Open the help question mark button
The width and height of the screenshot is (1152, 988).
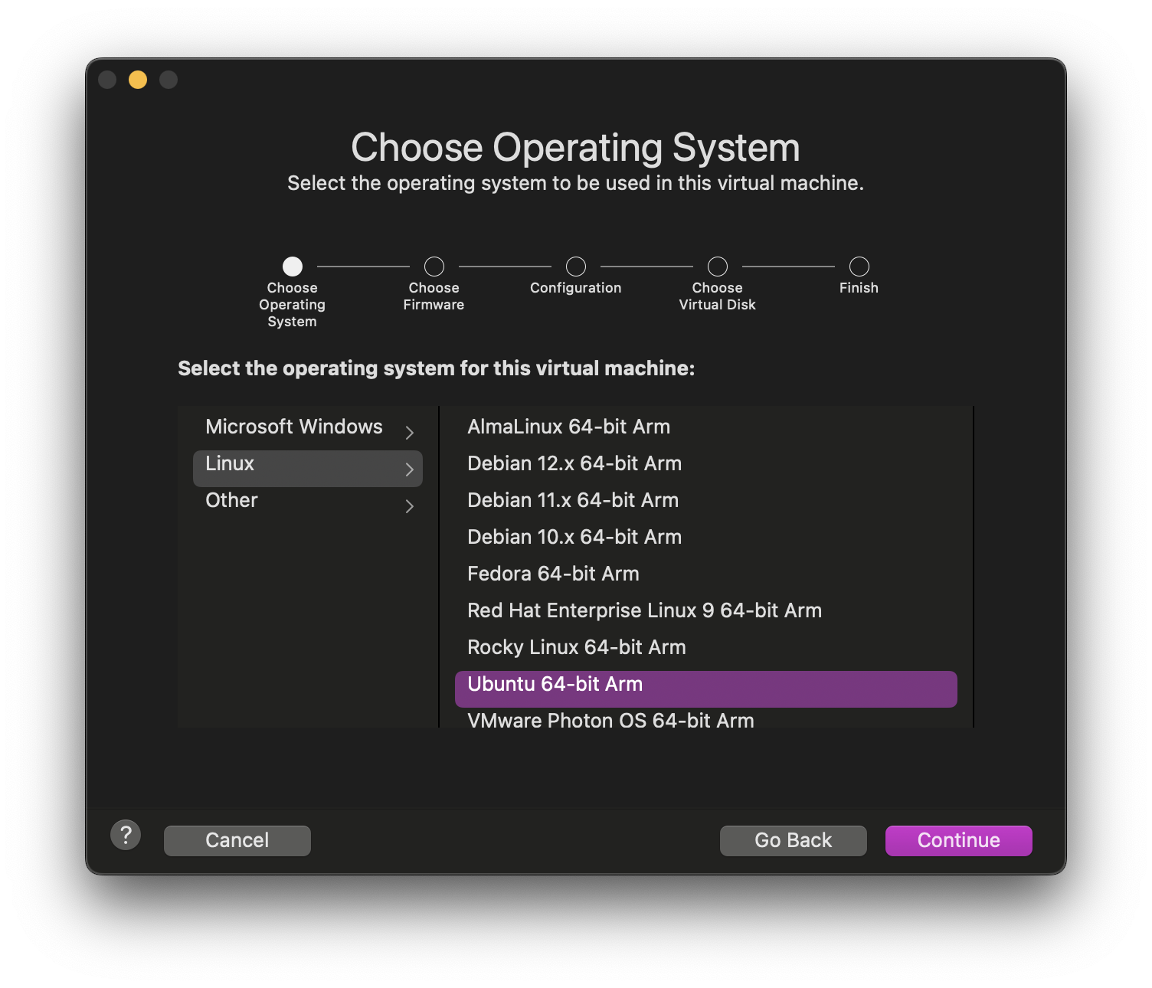[x=126, y=835]
